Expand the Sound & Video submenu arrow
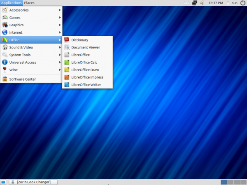 (x=60, y=47)
